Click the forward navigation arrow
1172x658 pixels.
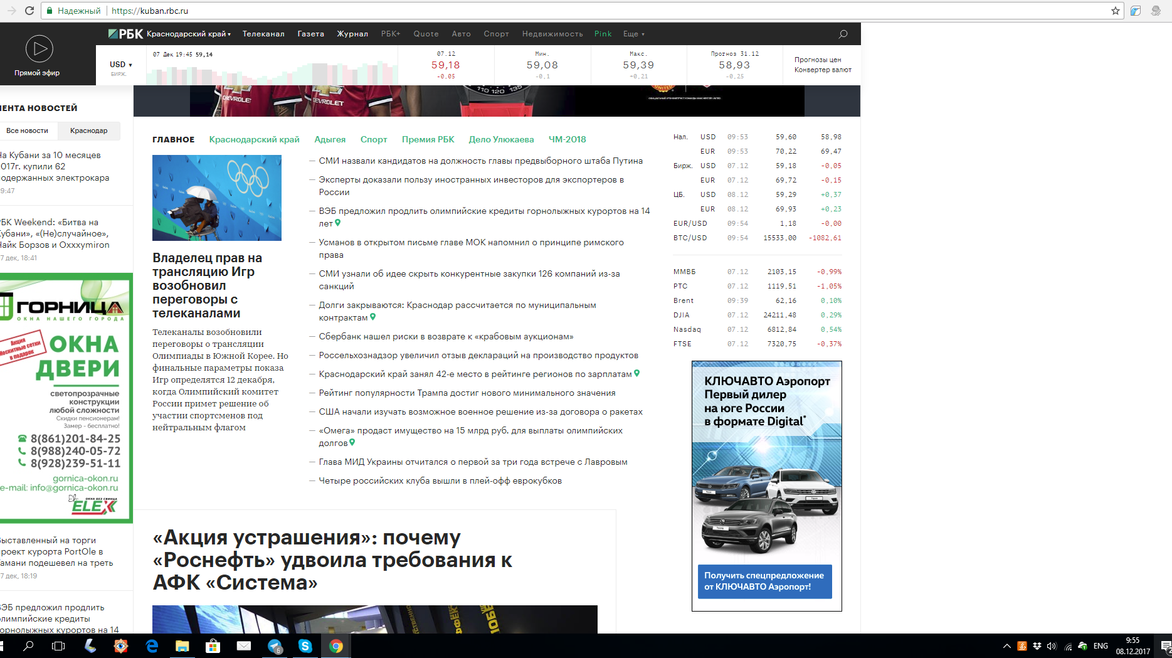coord(11,11)
